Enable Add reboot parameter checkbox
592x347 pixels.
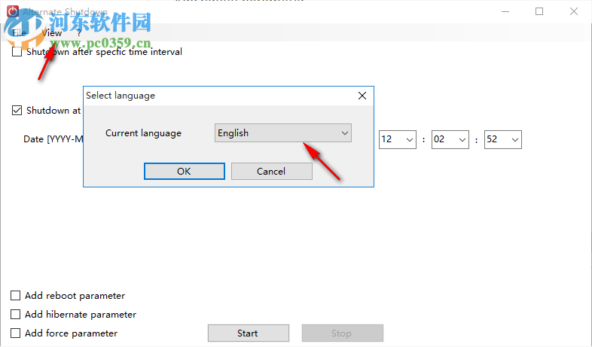(x=16, y=295)
